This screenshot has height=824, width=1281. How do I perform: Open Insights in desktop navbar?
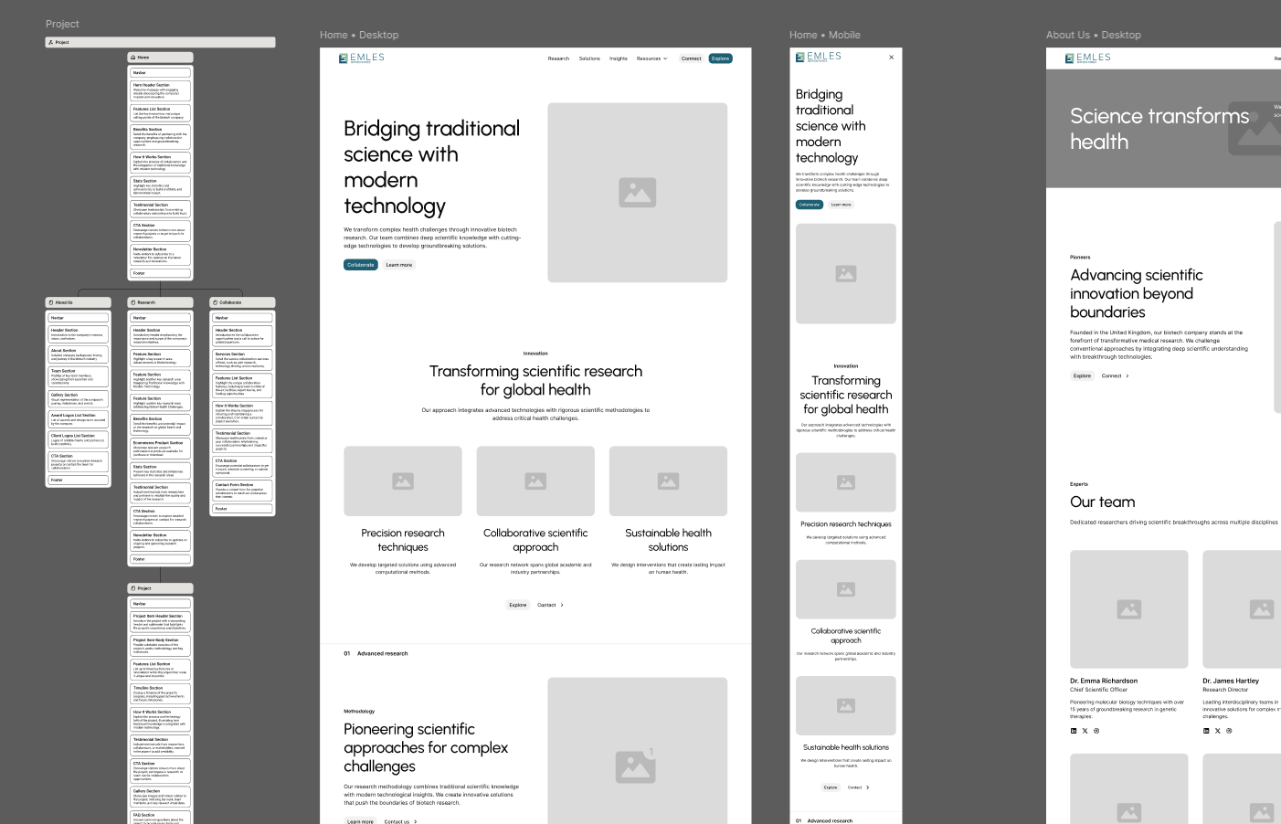(x=619, y=58)
